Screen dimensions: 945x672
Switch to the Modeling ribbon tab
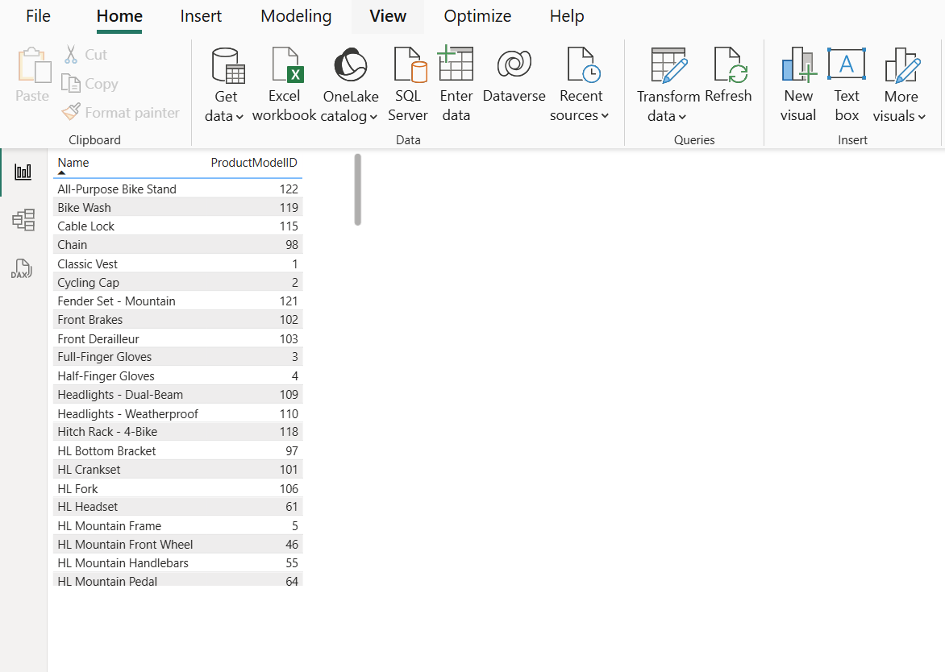point(295,15)
